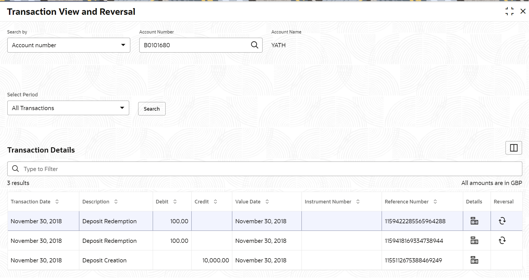Sort by Instrument Number column
The width and height of the screenshot is (529, 280).
(358, 201)
